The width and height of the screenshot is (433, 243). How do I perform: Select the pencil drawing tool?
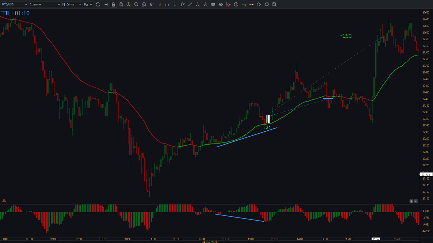[190, 4]
